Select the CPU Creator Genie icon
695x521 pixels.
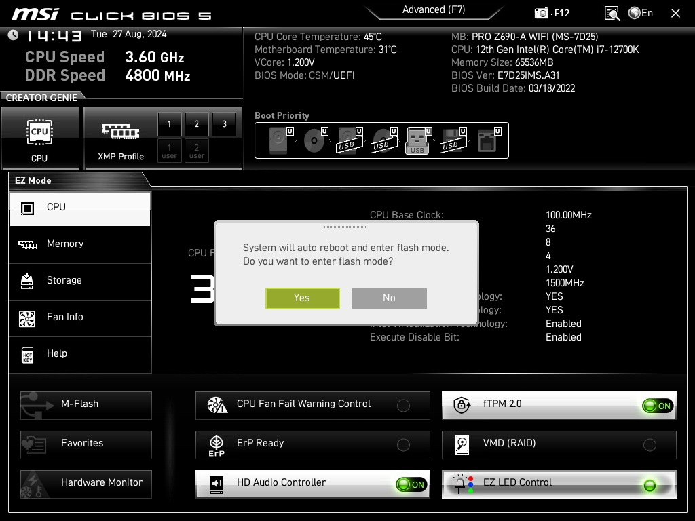pos(39,138)
